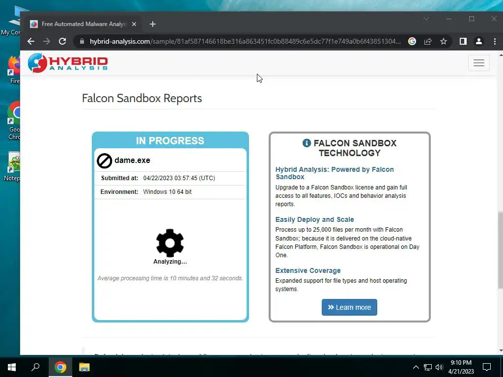Click the Hybrid Analysis logo

[x=68, y=62]
